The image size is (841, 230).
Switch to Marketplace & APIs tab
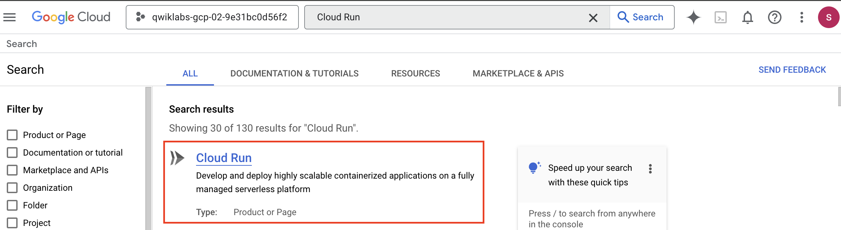tap(518, 73)
